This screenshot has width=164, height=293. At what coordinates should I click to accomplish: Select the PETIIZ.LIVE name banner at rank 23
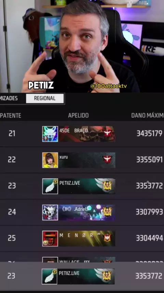coord(86,186)
